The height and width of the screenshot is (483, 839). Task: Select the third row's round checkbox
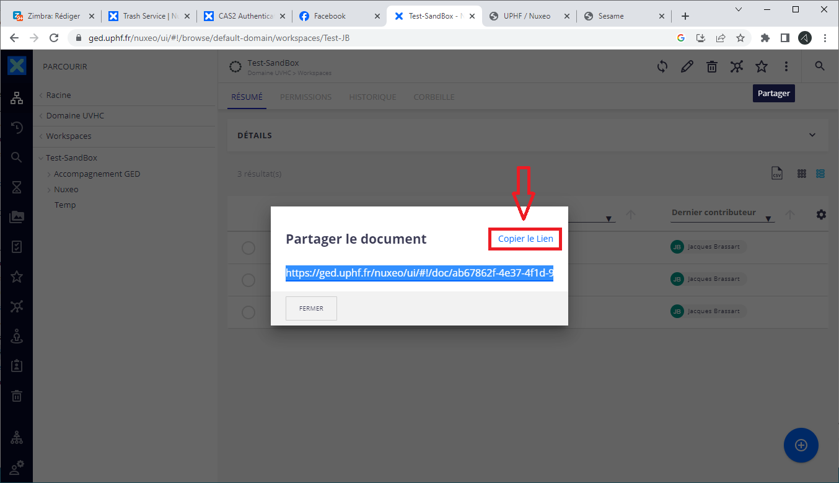point(248,312)
